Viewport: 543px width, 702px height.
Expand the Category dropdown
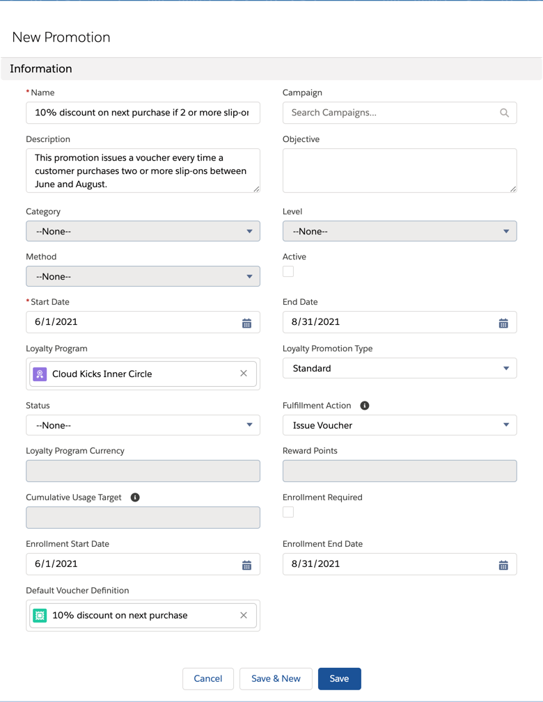143,231
